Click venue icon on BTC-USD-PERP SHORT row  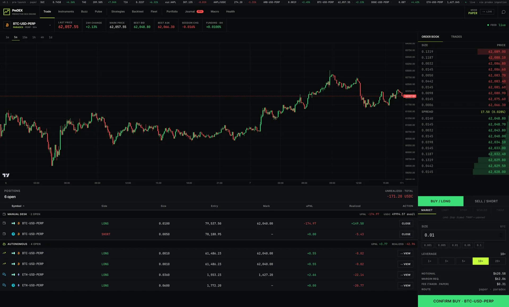coord(13,234)
